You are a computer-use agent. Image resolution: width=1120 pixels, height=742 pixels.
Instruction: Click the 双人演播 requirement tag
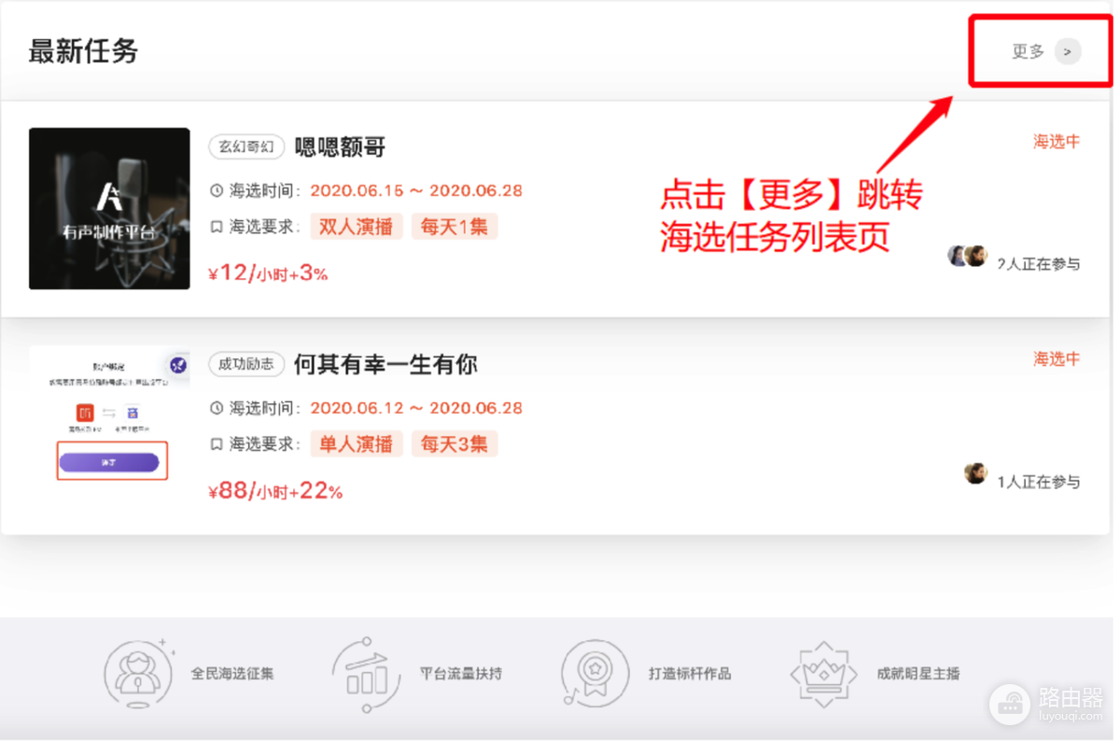[x=357, y=227]
